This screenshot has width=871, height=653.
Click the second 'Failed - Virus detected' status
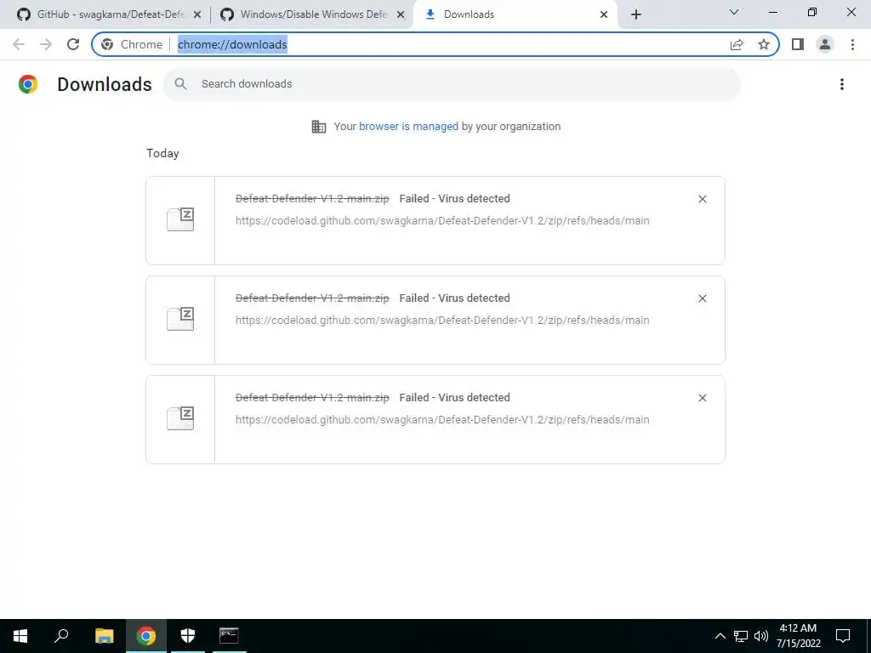(454, 298)
